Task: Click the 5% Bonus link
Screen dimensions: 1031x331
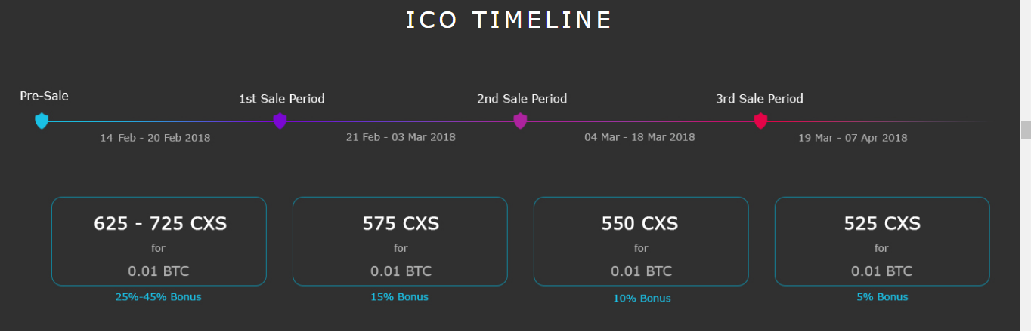Action: pyautogui.click(x=882, y=297)
